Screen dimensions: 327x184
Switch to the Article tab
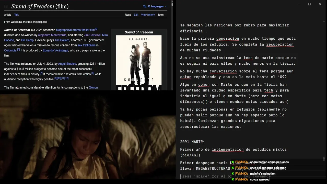8,15
